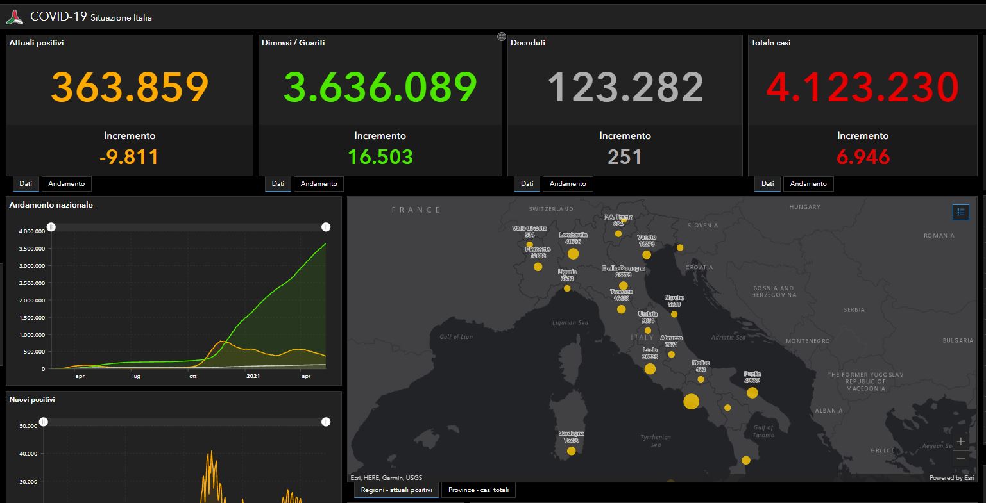Select the Lazio marker on the map

click(x=650, y=369)
